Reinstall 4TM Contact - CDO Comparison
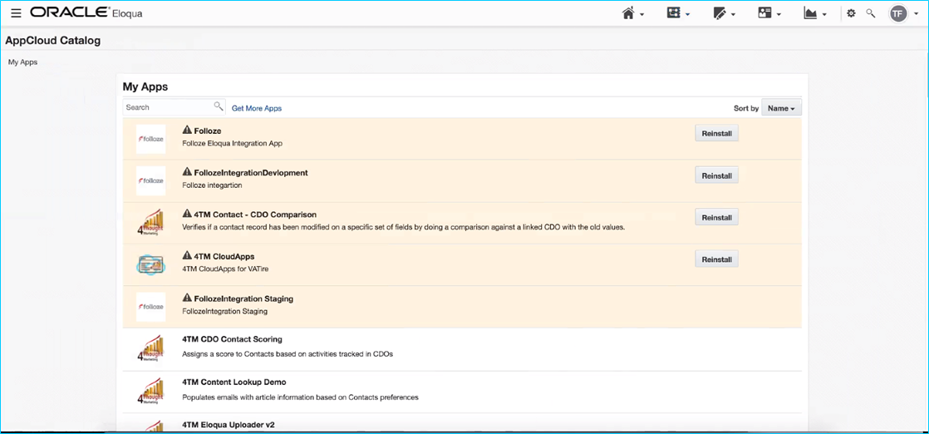929x434 pixels. point(716,217)
